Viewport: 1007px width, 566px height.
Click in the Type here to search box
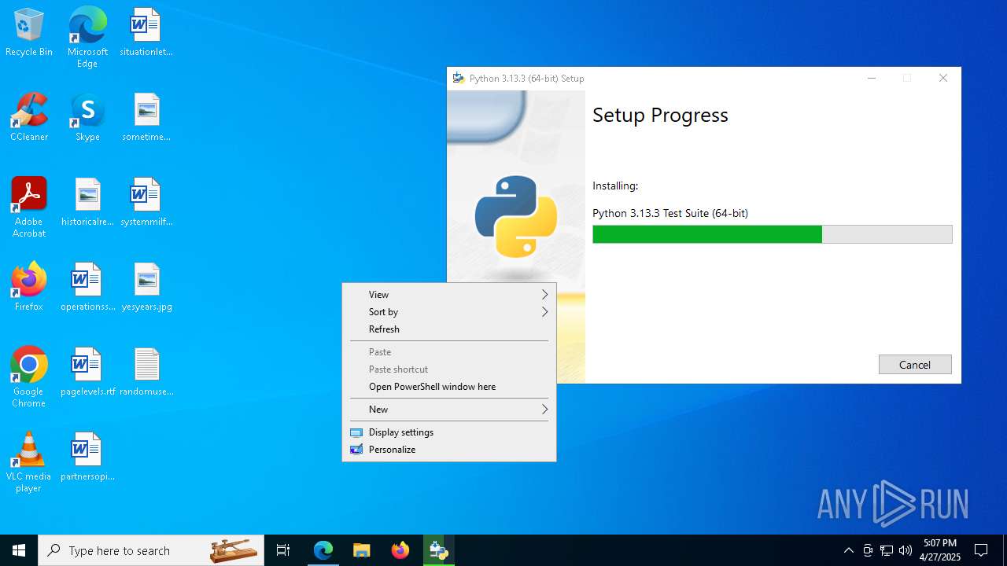click(x=151, y=550)
